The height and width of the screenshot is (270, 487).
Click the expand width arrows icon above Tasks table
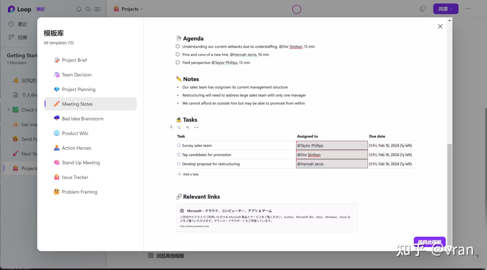tap(196, 128)
